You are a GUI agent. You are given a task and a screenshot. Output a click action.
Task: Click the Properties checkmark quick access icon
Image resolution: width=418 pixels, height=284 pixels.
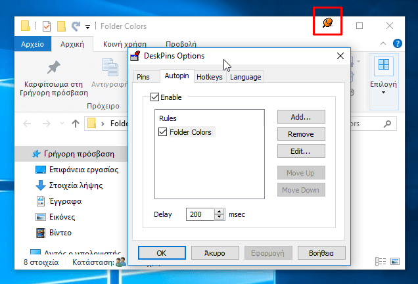[x=47, y=26]
